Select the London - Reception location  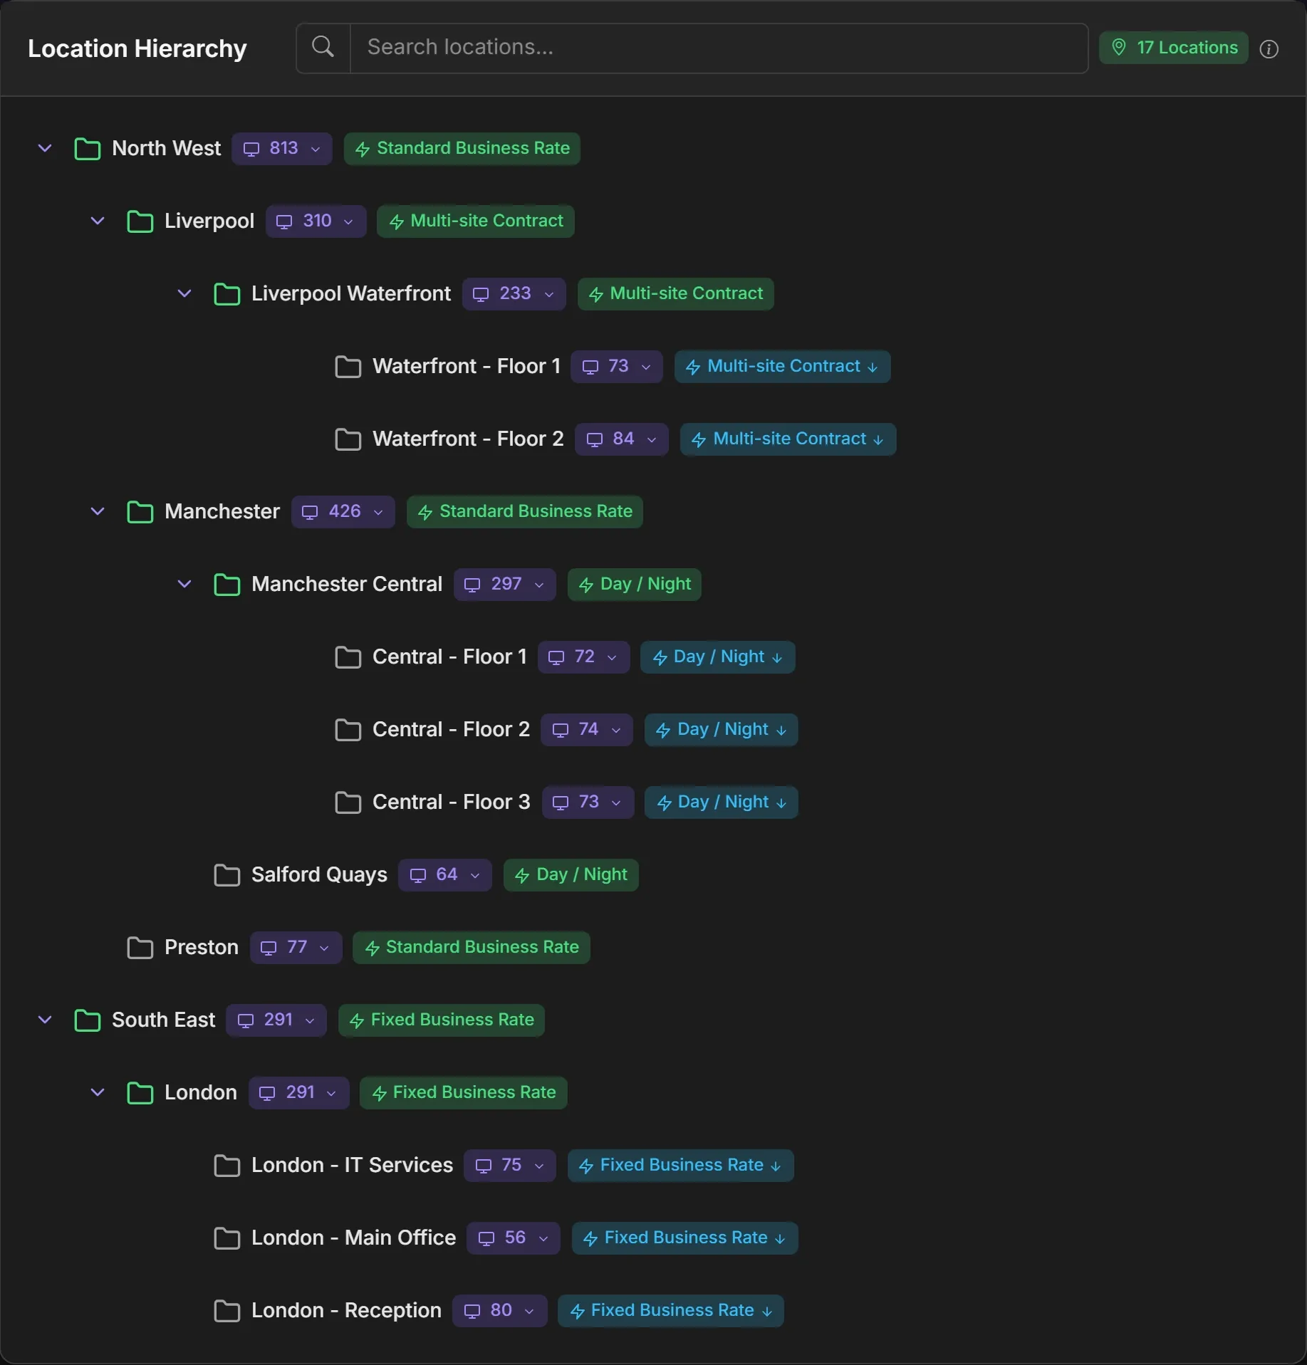346,1311
